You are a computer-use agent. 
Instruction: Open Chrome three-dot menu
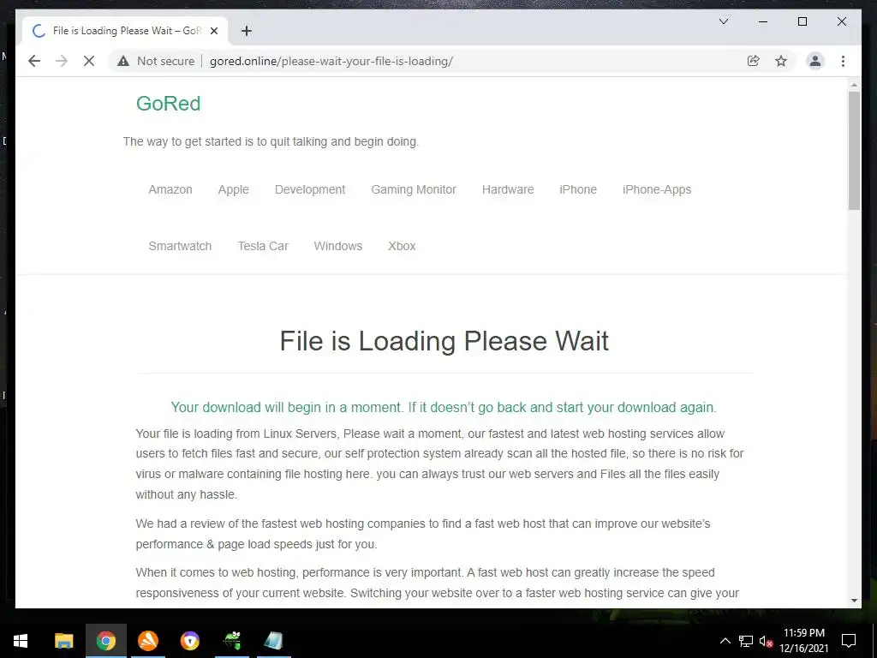point(843,61)
